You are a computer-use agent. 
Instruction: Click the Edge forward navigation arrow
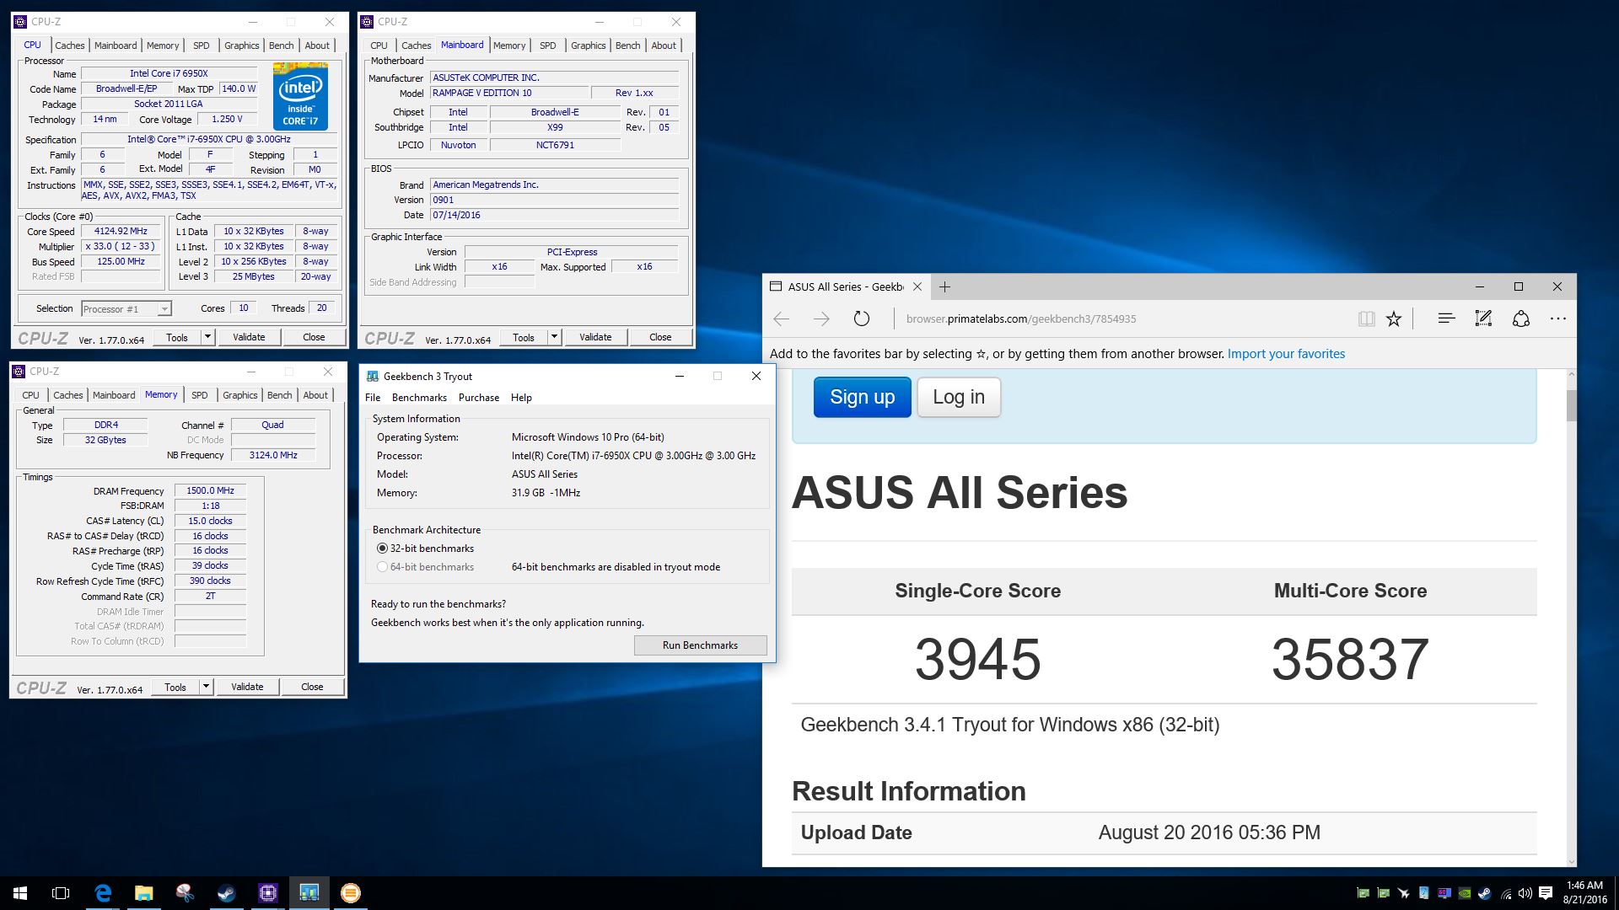821,318
